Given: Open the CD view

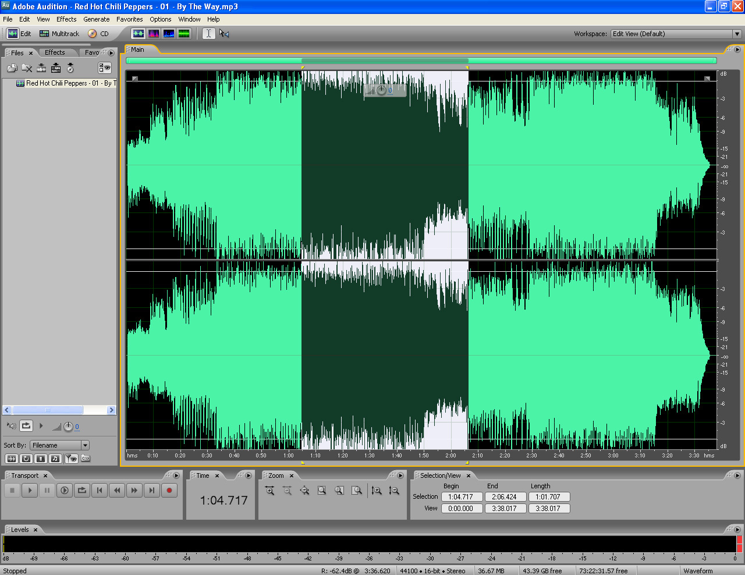Looking at the screenshot, I should click(x=98, y=34).
